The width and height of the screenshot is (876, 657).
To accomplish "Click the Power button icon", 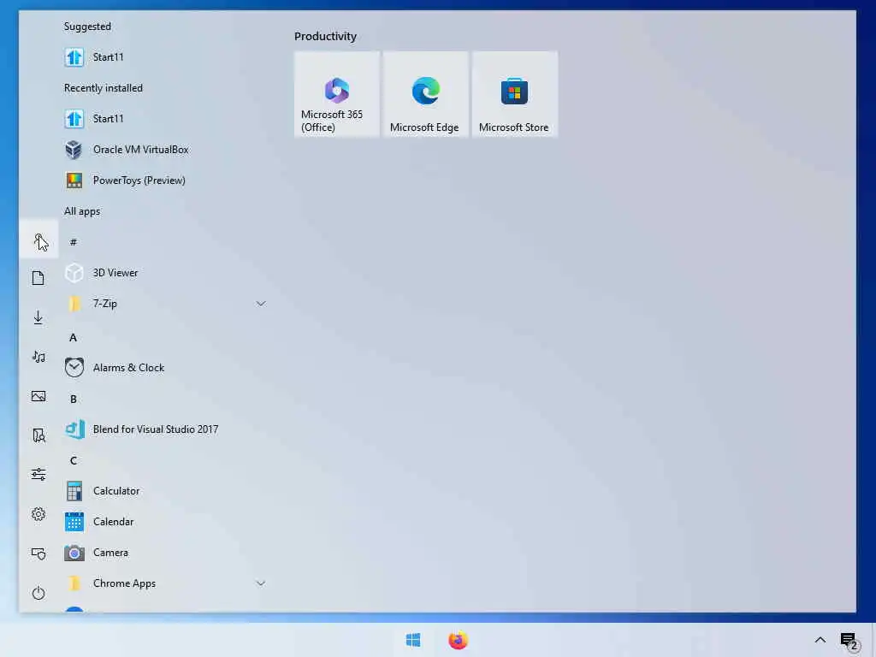I will click(x=38, y=593).
